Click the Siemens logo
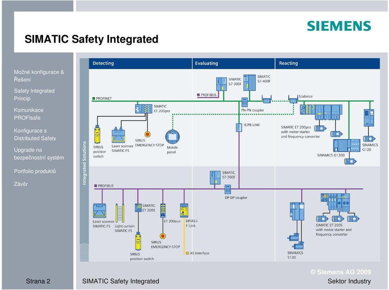This screenshot has width=389, height=290. 339,26
